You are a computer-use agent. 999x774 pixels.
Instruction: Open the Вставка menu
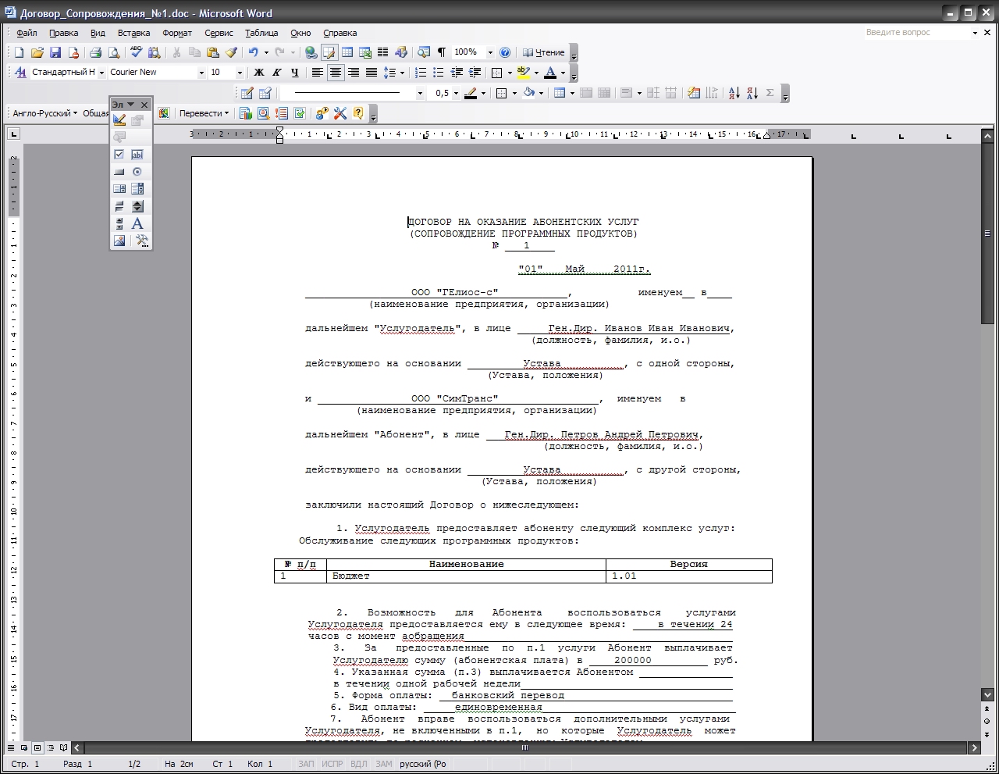[x=133, y=33]
